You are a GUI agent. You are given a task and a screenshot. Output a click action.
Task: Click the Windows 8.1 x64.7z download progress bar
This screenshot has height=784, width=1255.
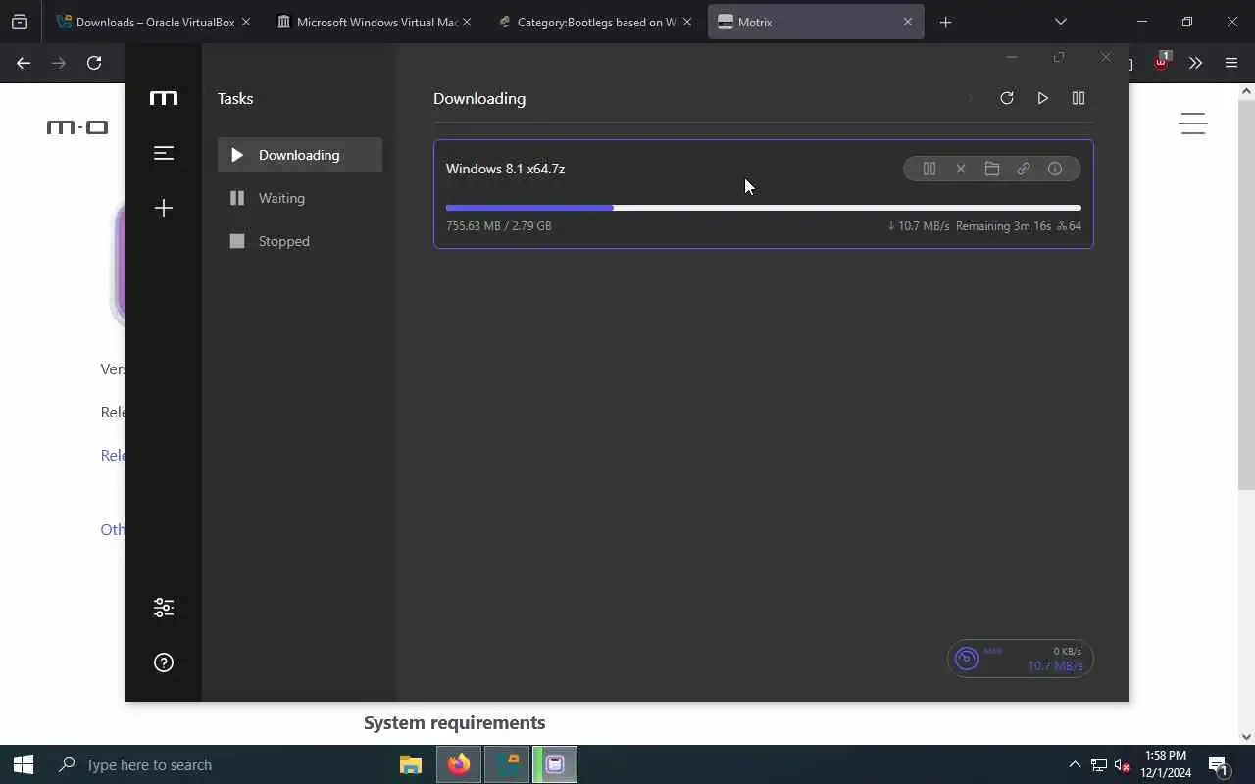(764, 208)
